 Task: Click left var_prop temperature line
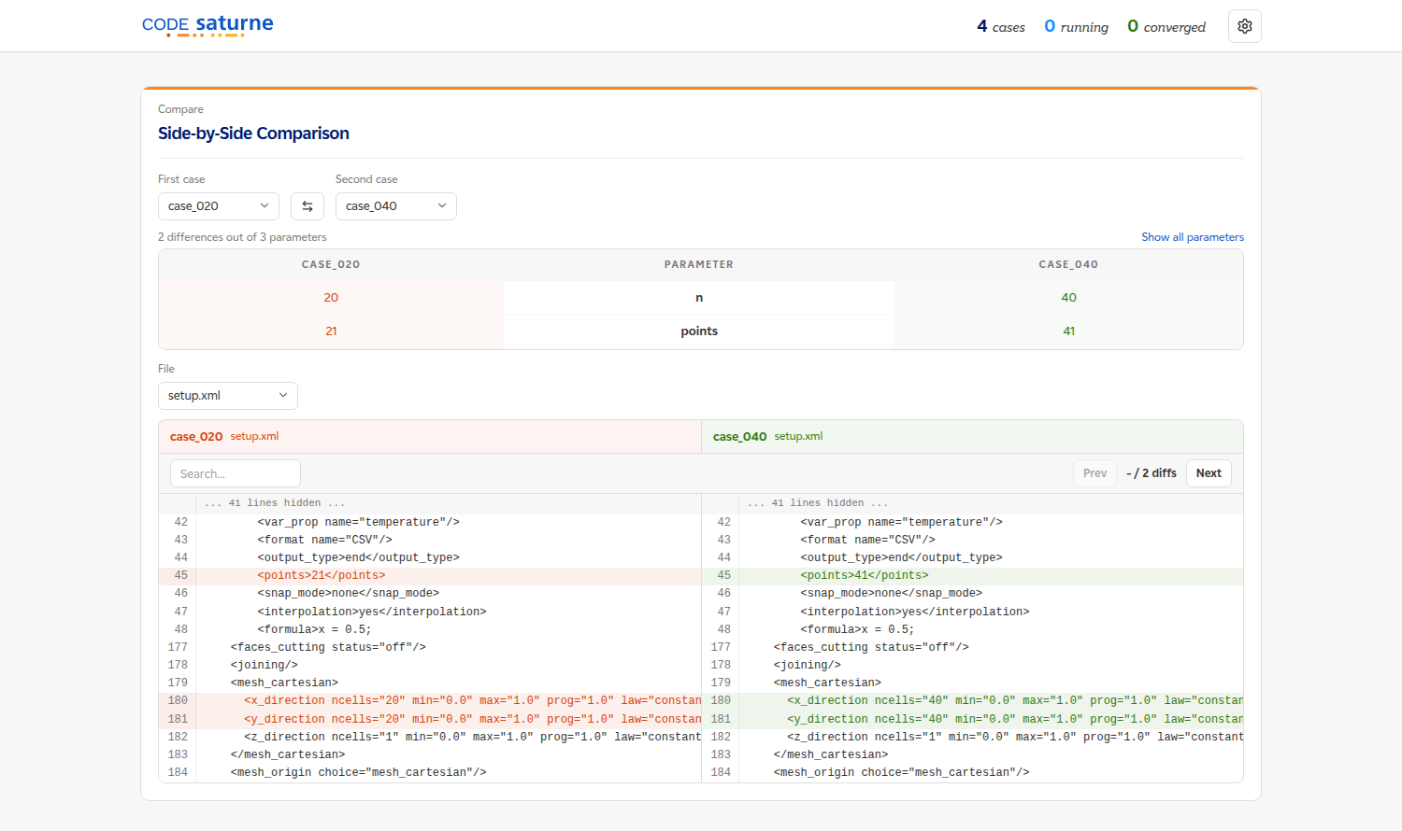click(430, 523)
